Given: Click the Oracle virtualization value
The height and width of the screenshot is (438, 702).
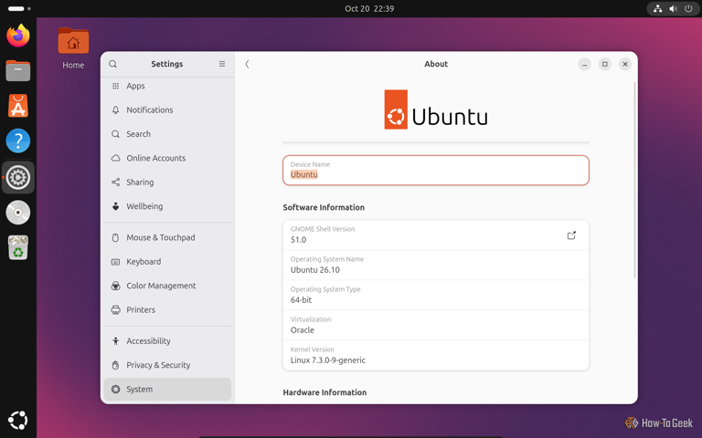Looking at the screenshot, I should click(303, 330).
